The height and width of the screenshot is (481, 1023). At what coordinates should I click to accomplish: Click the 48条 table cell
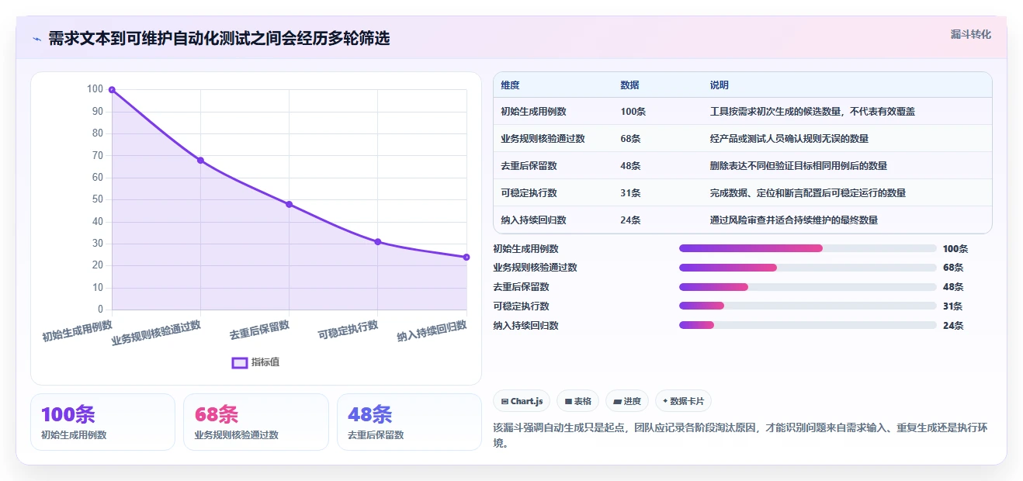[630, 166]
